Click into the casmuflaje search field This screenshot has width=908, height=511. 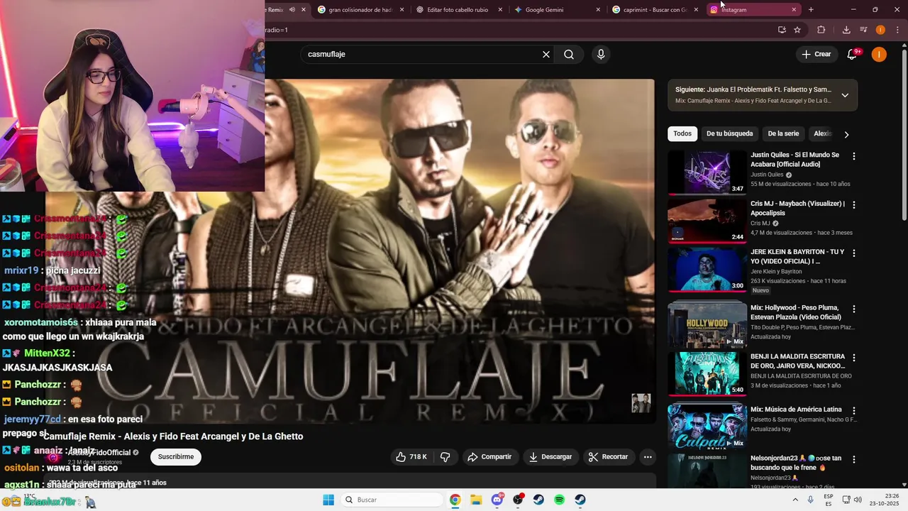point(422,54)
